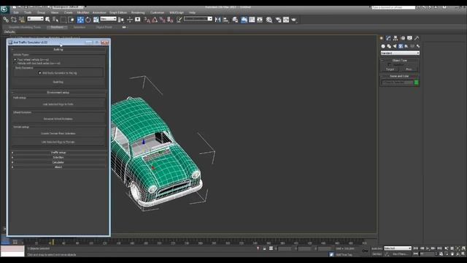Open the Schematic View icon
This screenshot has width=467, height=263.
[260, 20]
